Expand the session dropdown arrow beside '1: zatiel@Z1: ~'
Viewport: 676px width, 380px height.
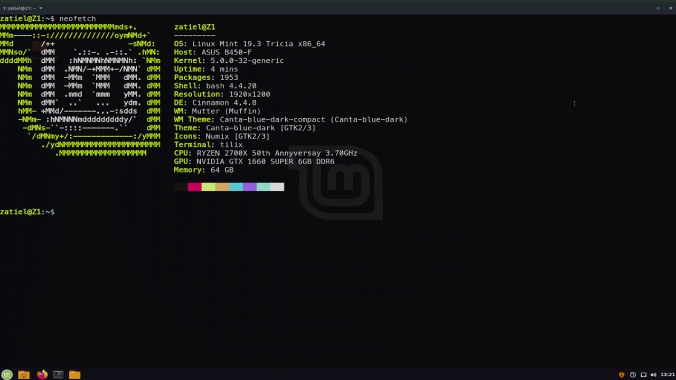point(41,8)
